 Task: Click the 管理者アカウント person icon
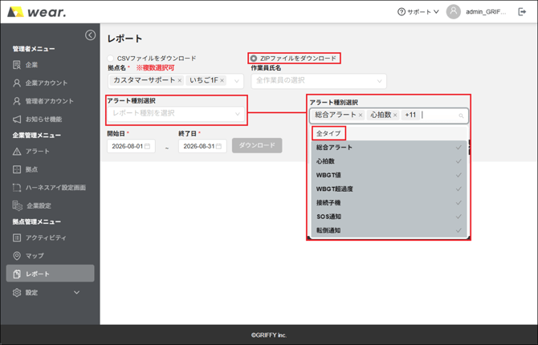click(17, 101)
